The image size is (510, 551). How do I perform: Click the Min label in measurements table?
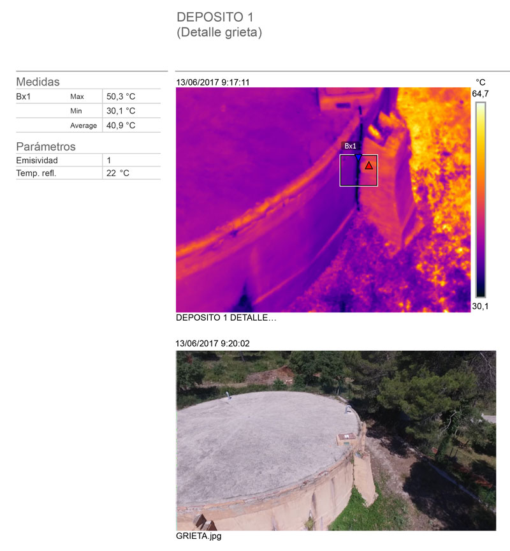point(76,111)
